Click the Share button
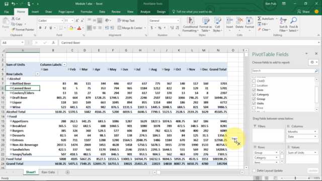This screenshot has width=322, height=181. pyautogui.click(x=303, y=12)
